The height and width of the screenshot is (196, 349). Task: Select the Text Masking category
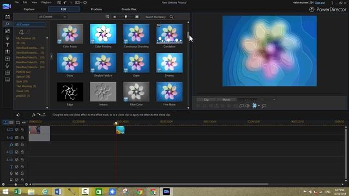[x=26, y=86]
